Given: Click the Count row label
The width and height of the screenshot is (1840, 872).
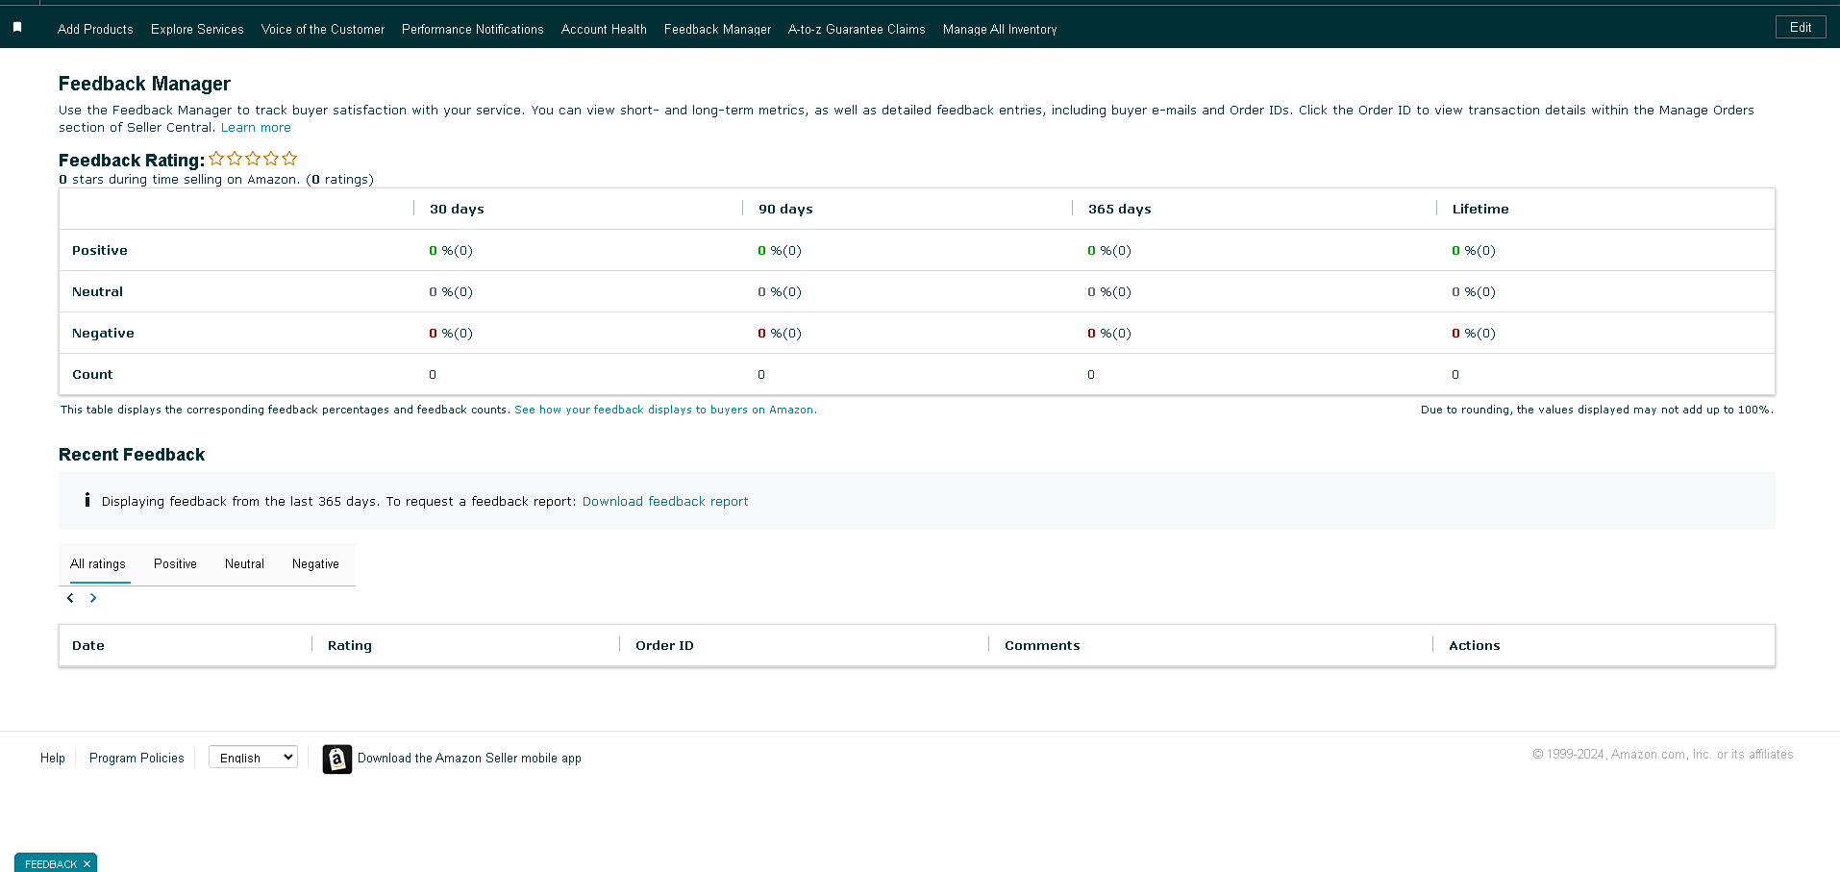Looking at the screenshot, I should click(92, 374).
